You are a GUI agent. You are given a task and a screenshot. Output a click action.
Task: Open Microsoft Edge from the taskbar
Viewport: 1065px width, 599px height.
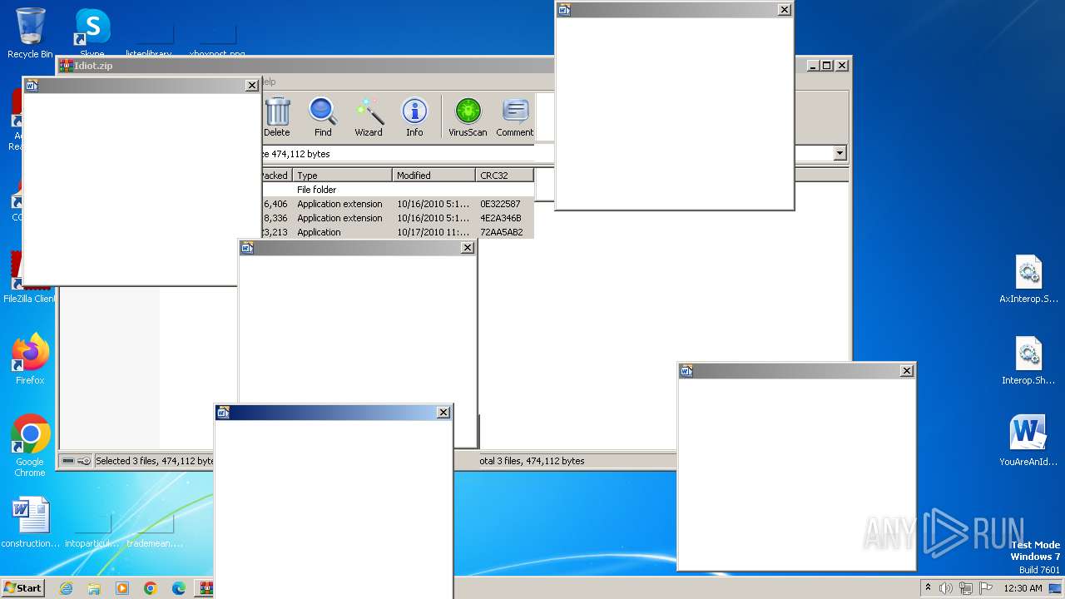(179, 588)
